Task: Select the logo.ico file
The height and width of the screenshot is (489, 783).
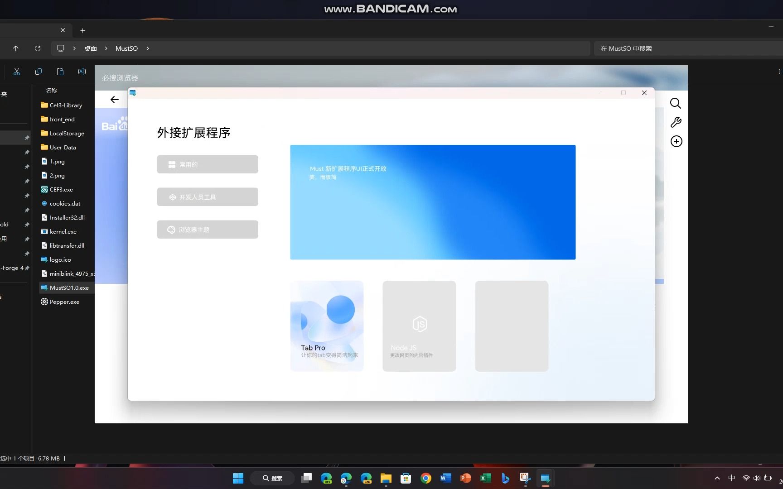Action: point(56,259)
